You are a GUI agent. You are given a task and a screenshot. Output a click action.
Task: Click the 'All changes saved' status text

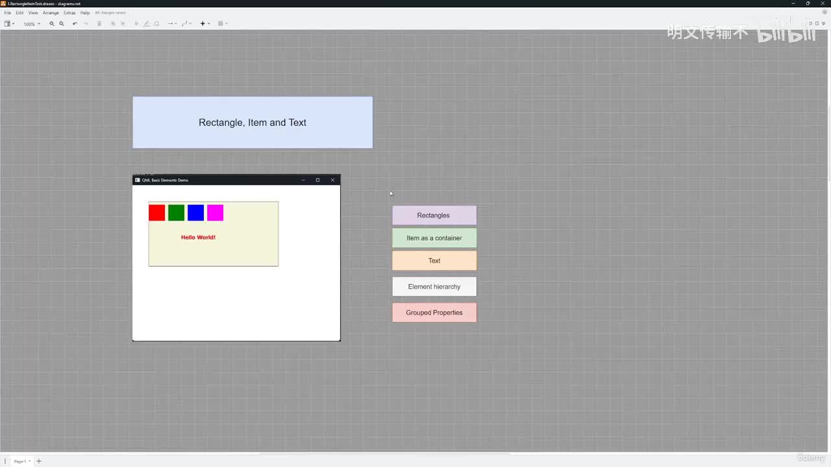click(110, 13)
